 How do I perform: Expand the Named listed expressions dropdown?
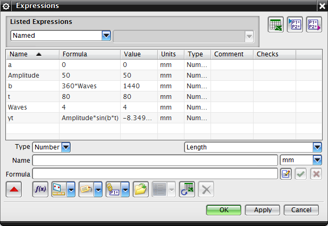[x=106, y=36]
